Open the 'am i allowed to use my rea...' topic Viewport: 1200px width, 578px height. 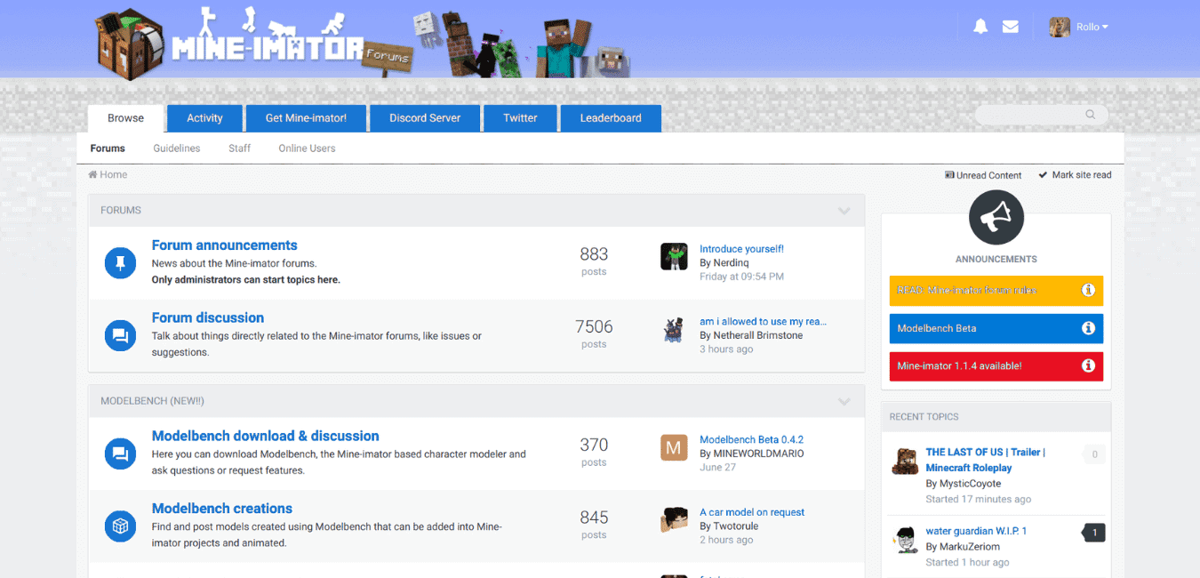click(763, 322)
